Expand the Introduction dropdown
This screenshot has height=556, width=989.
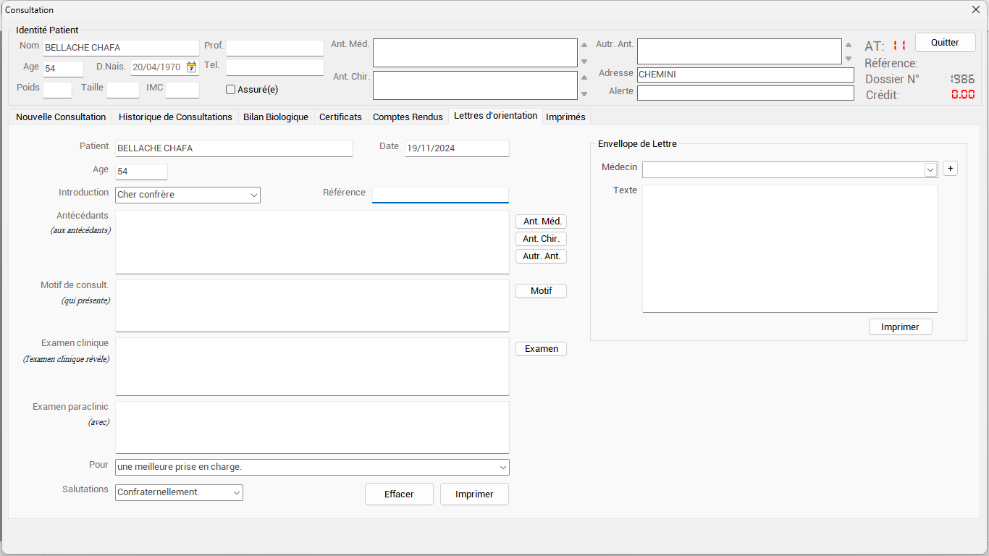point(254,195)
